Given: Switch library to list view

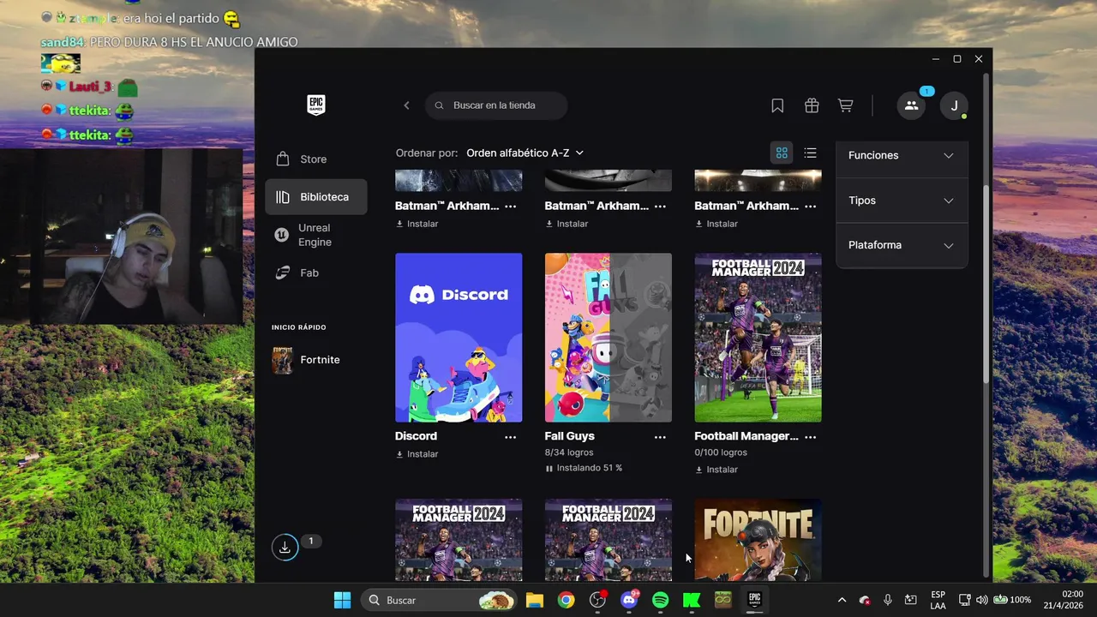Looking at the screenshot, I should point(810,153).
